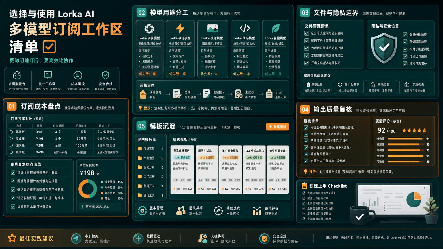This screenshot has width=443, height=249.
Task: Click the 本地优先 house icon
Action: pyautogui.click(x=407, y=84)
